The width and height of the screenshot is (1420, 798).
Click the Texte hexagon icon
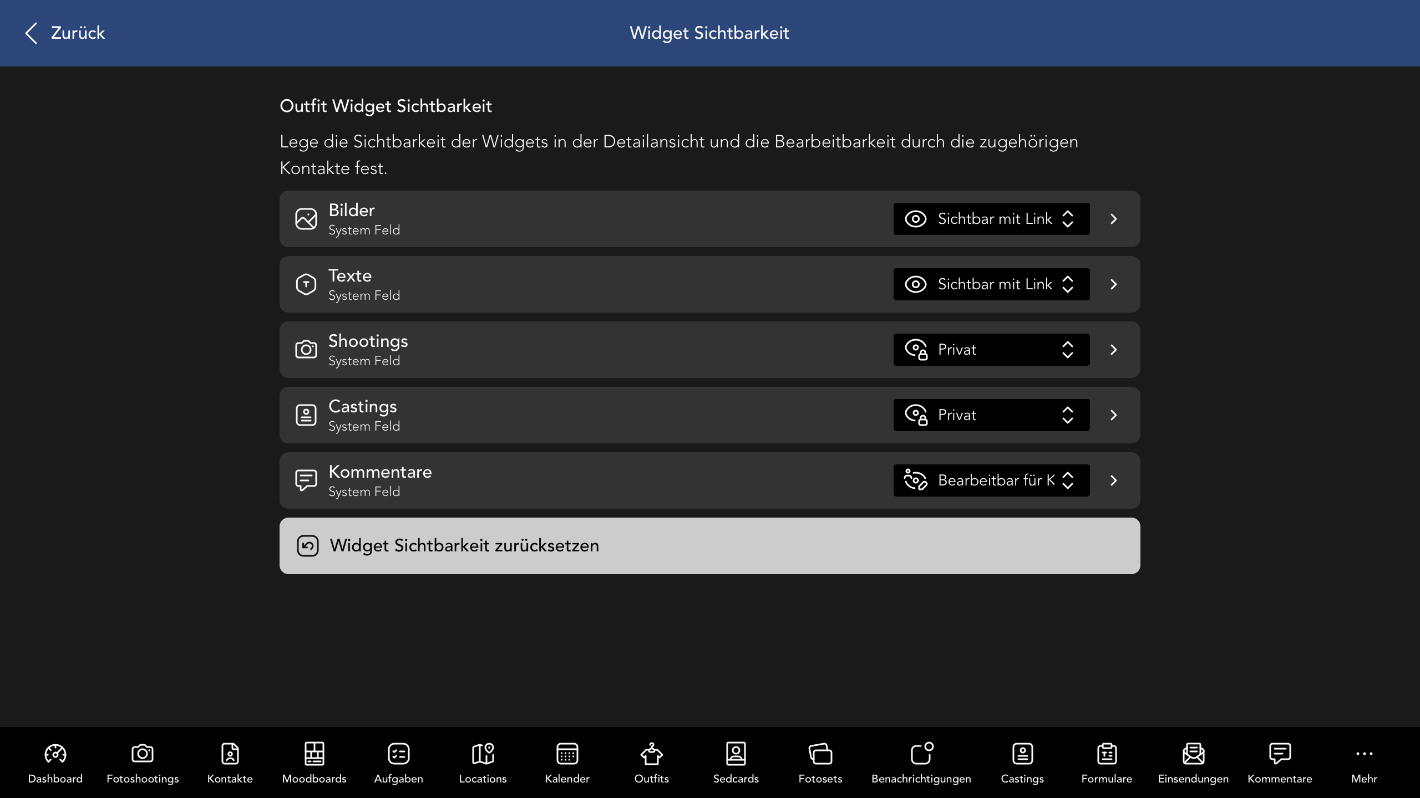coord(306,284)
